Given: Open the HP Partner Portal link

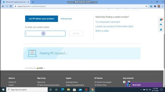Looking at the screenshot, I should click(x=100, y=85).
